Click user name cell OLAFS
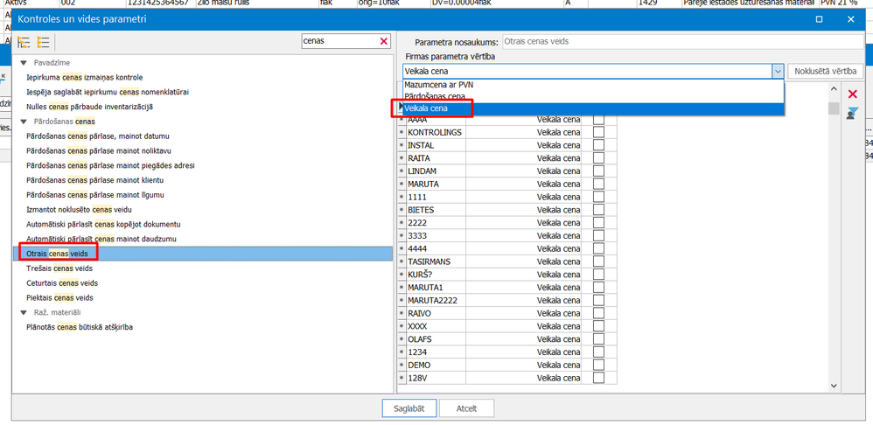Viewport: 873px width, 425px height. click(x=436, y=339)
